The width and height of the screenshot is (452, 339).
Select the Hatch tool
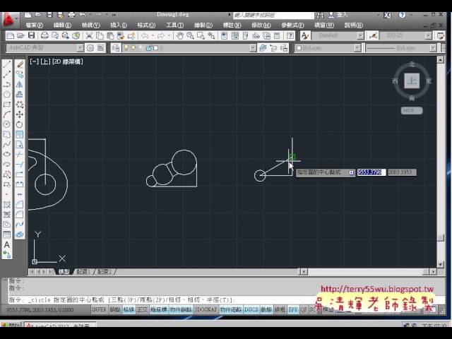[6, 204]
